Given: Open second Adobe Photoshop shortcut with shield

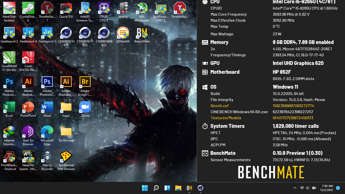Looking at the screenshot, I should point(47,86).
